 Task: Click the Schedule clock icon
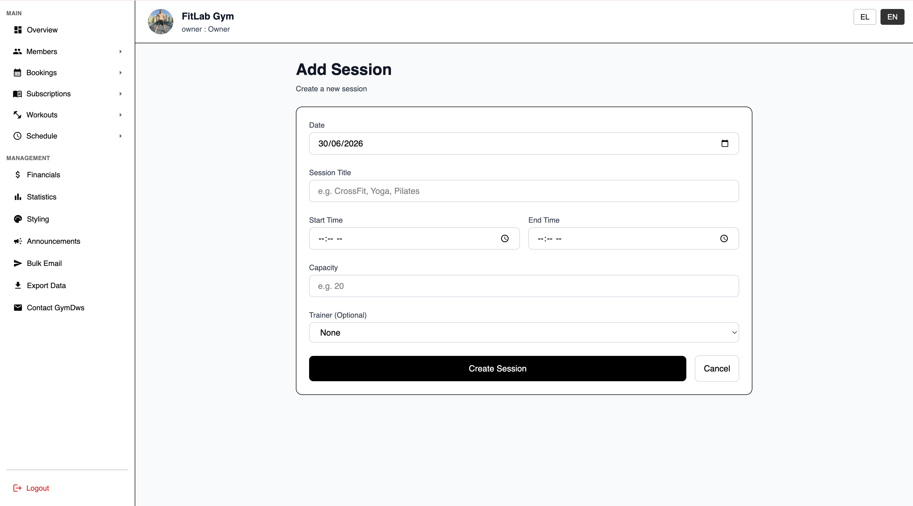coord(17,136)
